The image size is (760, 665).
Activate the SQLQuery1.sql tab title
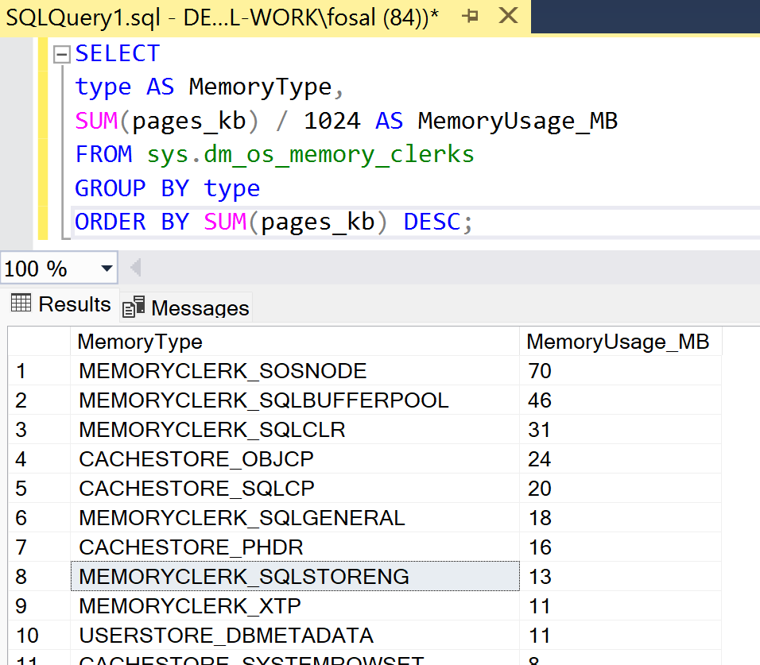(221, 17)
